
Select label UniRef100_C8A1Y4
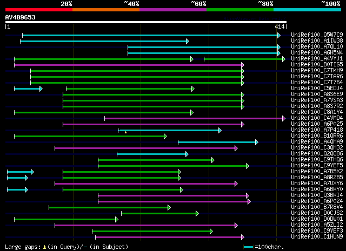coord(317,112)
